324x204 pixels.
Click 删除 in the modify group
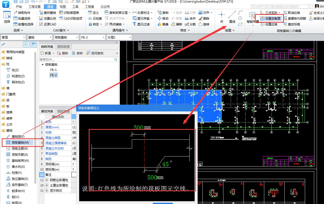coord(204,18)
